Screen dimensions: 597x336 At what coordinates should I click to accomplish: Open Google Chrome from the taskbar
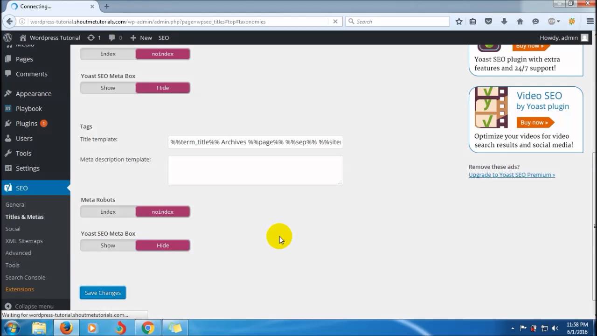coord(148,328)
